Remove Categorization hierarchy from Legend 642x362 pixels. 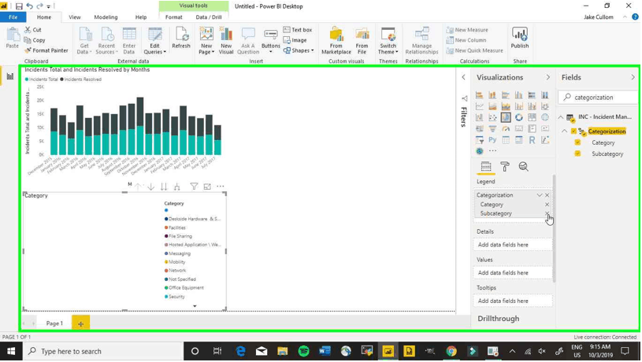pyautogui.click(x=547, y=195)
